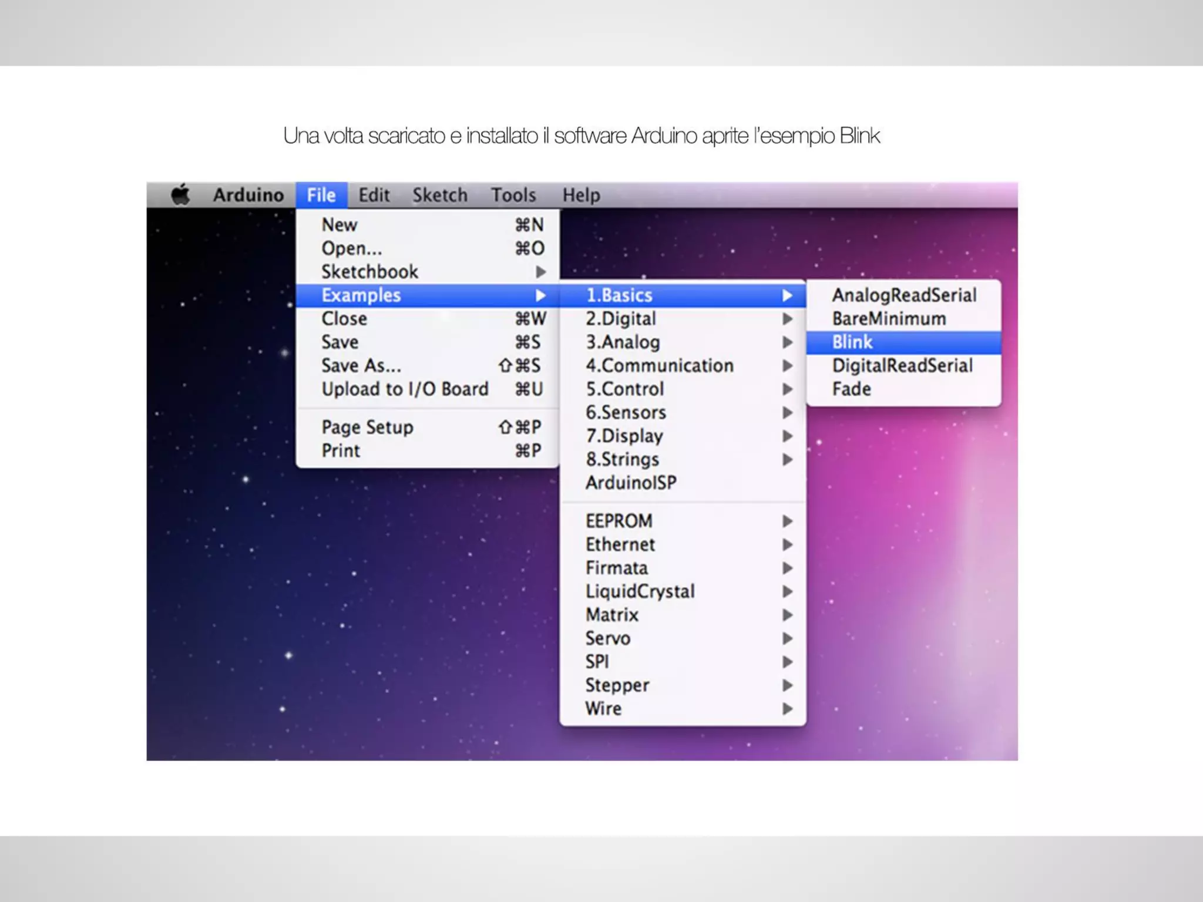The width and height of the screenshot is (1203, 902).
Task: Expand the Sketchbook submenu
Action: tap(428, 272)
